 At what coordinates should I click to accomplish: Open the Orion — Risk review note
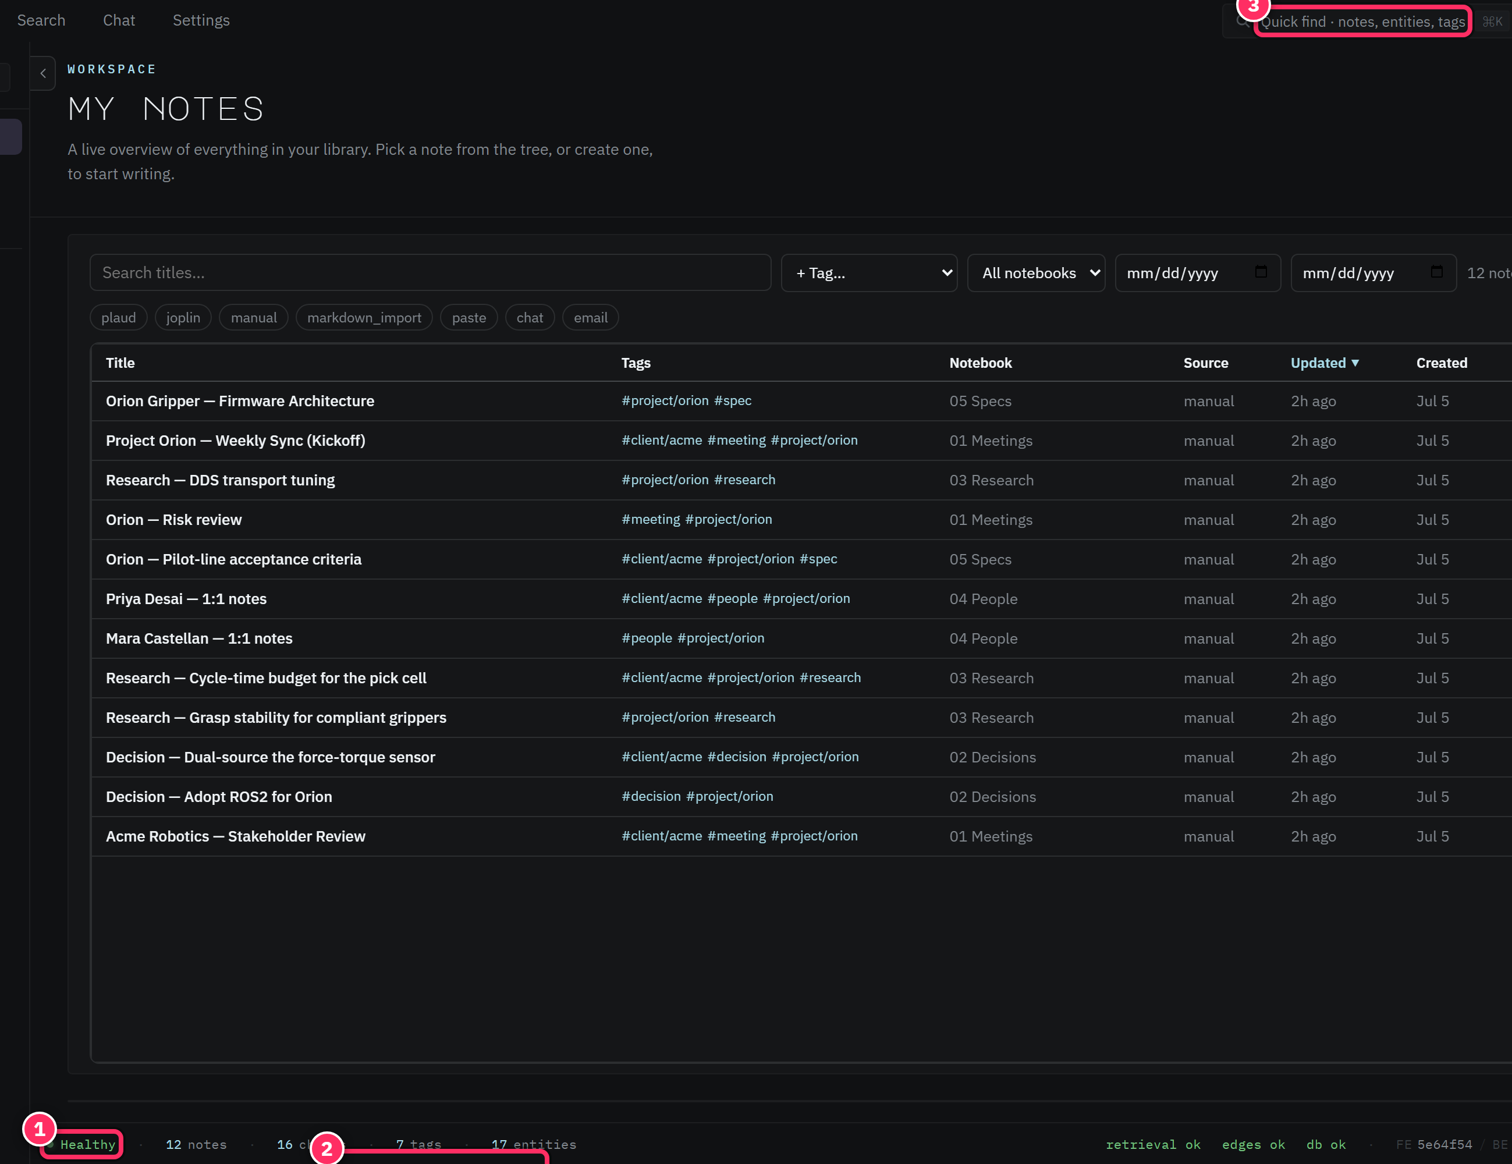click(174, 519)
